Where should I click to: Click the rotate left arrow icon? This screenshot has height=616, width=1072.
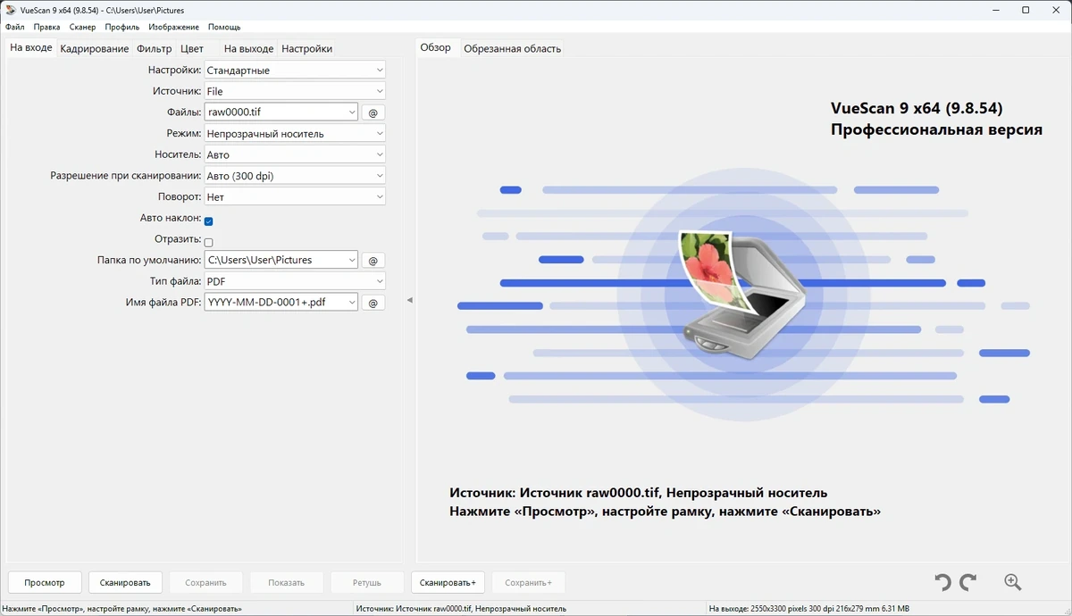pyautogui.click(x=942, y=583)
